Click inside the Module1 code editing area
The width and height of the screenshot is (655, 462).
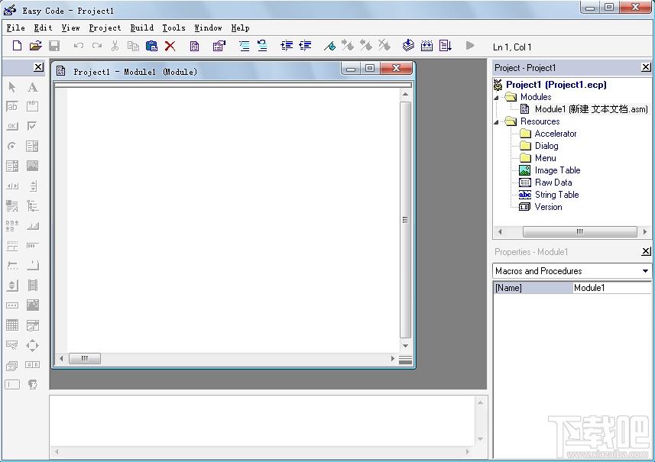pyautogui.click(x=233, y=221)
